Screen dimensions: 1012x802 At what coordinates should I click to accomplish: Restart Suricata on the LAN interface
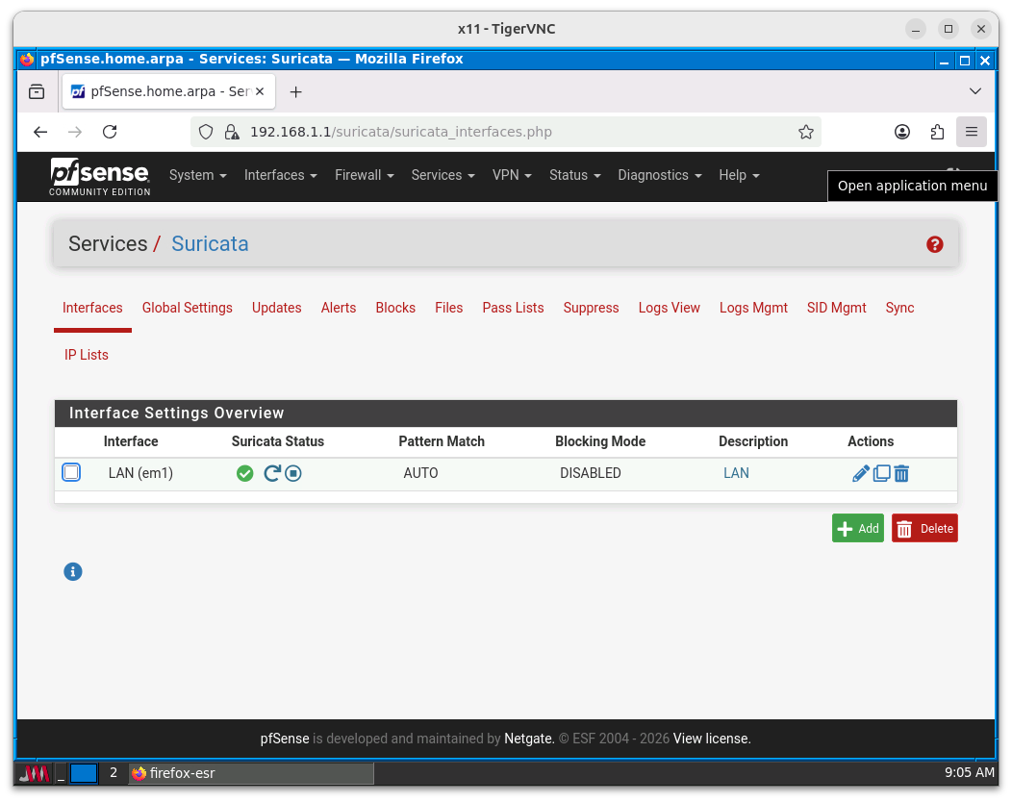pos(272,473)
